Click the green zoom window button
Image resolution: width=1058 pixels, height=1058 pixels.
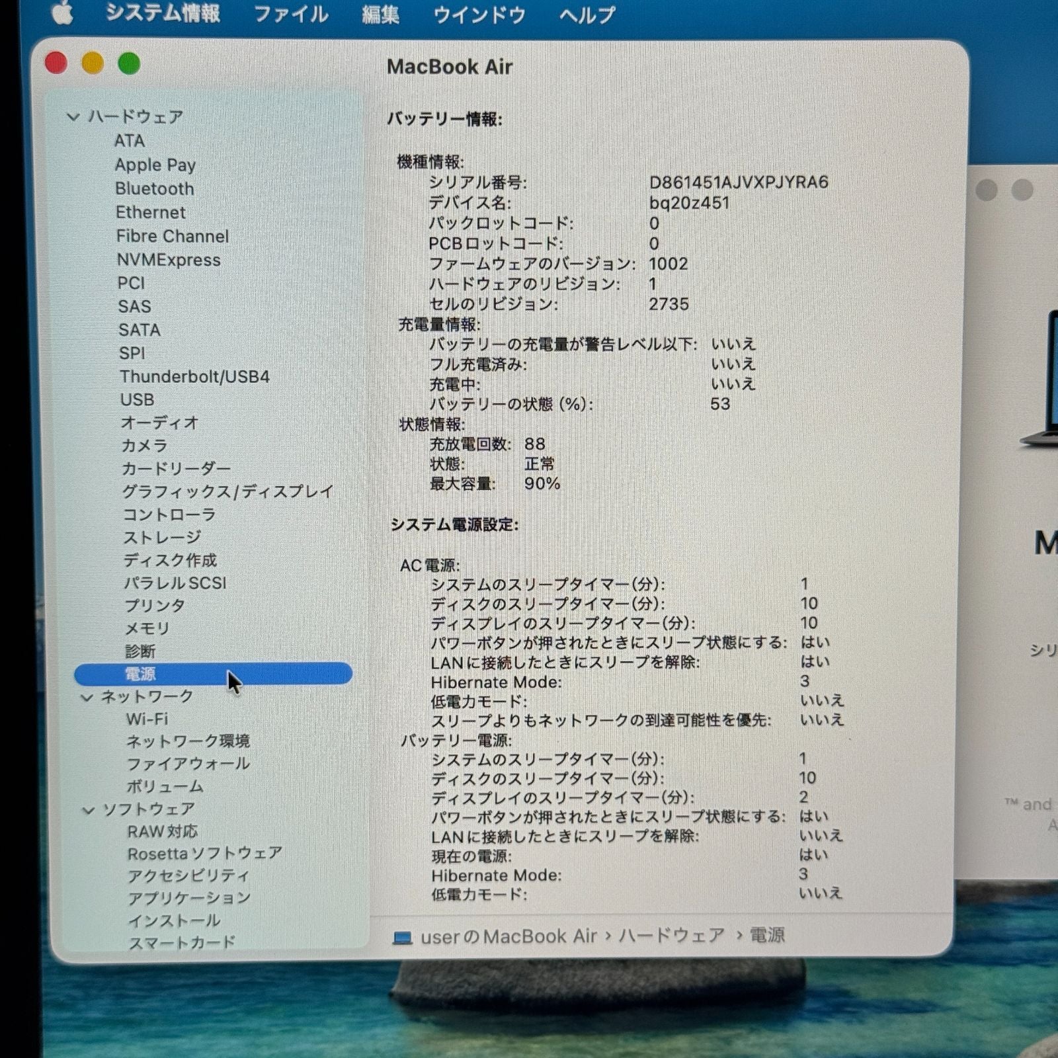click(129, 63)
